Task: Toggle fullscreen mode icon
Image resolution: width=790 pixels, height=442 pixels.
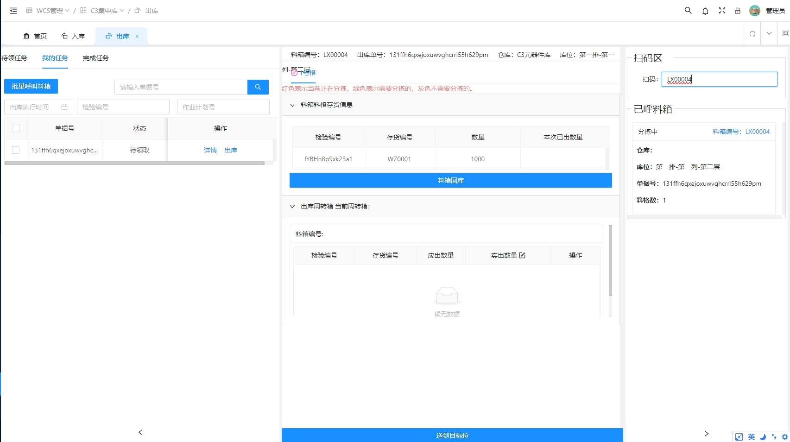Action: click(x=722, y=10)
